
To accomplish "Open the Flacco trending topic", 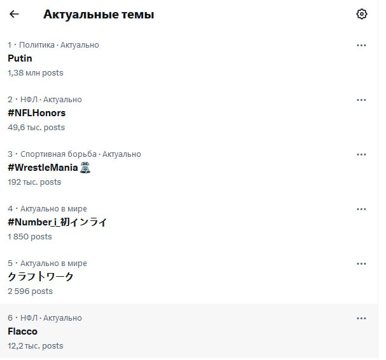I will pos(22,331).
